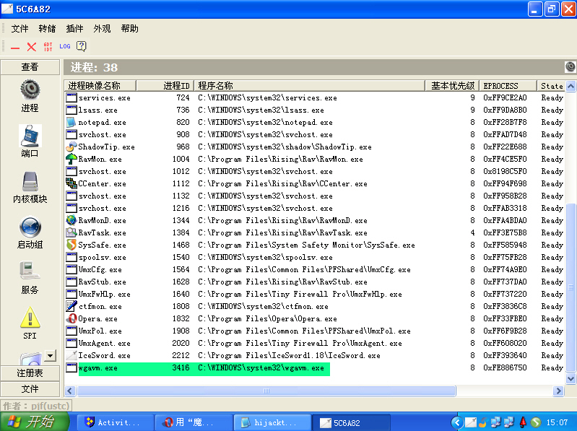
Task: Click the vertical scrollbar up arrow
Action: point(571,87)
